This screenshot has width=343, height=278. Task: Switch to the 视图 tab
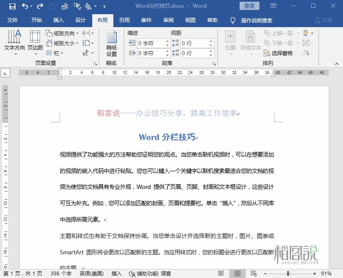pyautogui.click(x=190, y=20)
